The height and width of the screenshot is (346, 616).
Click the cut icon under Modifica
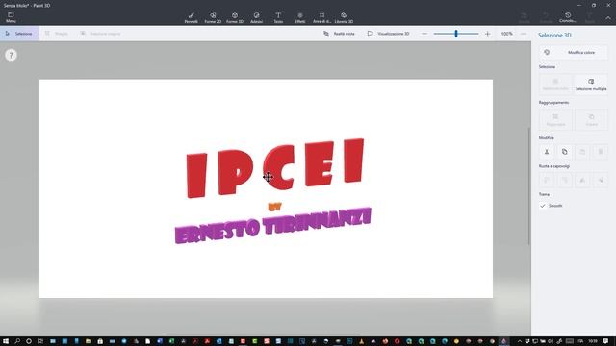click(x=547, y=152)
